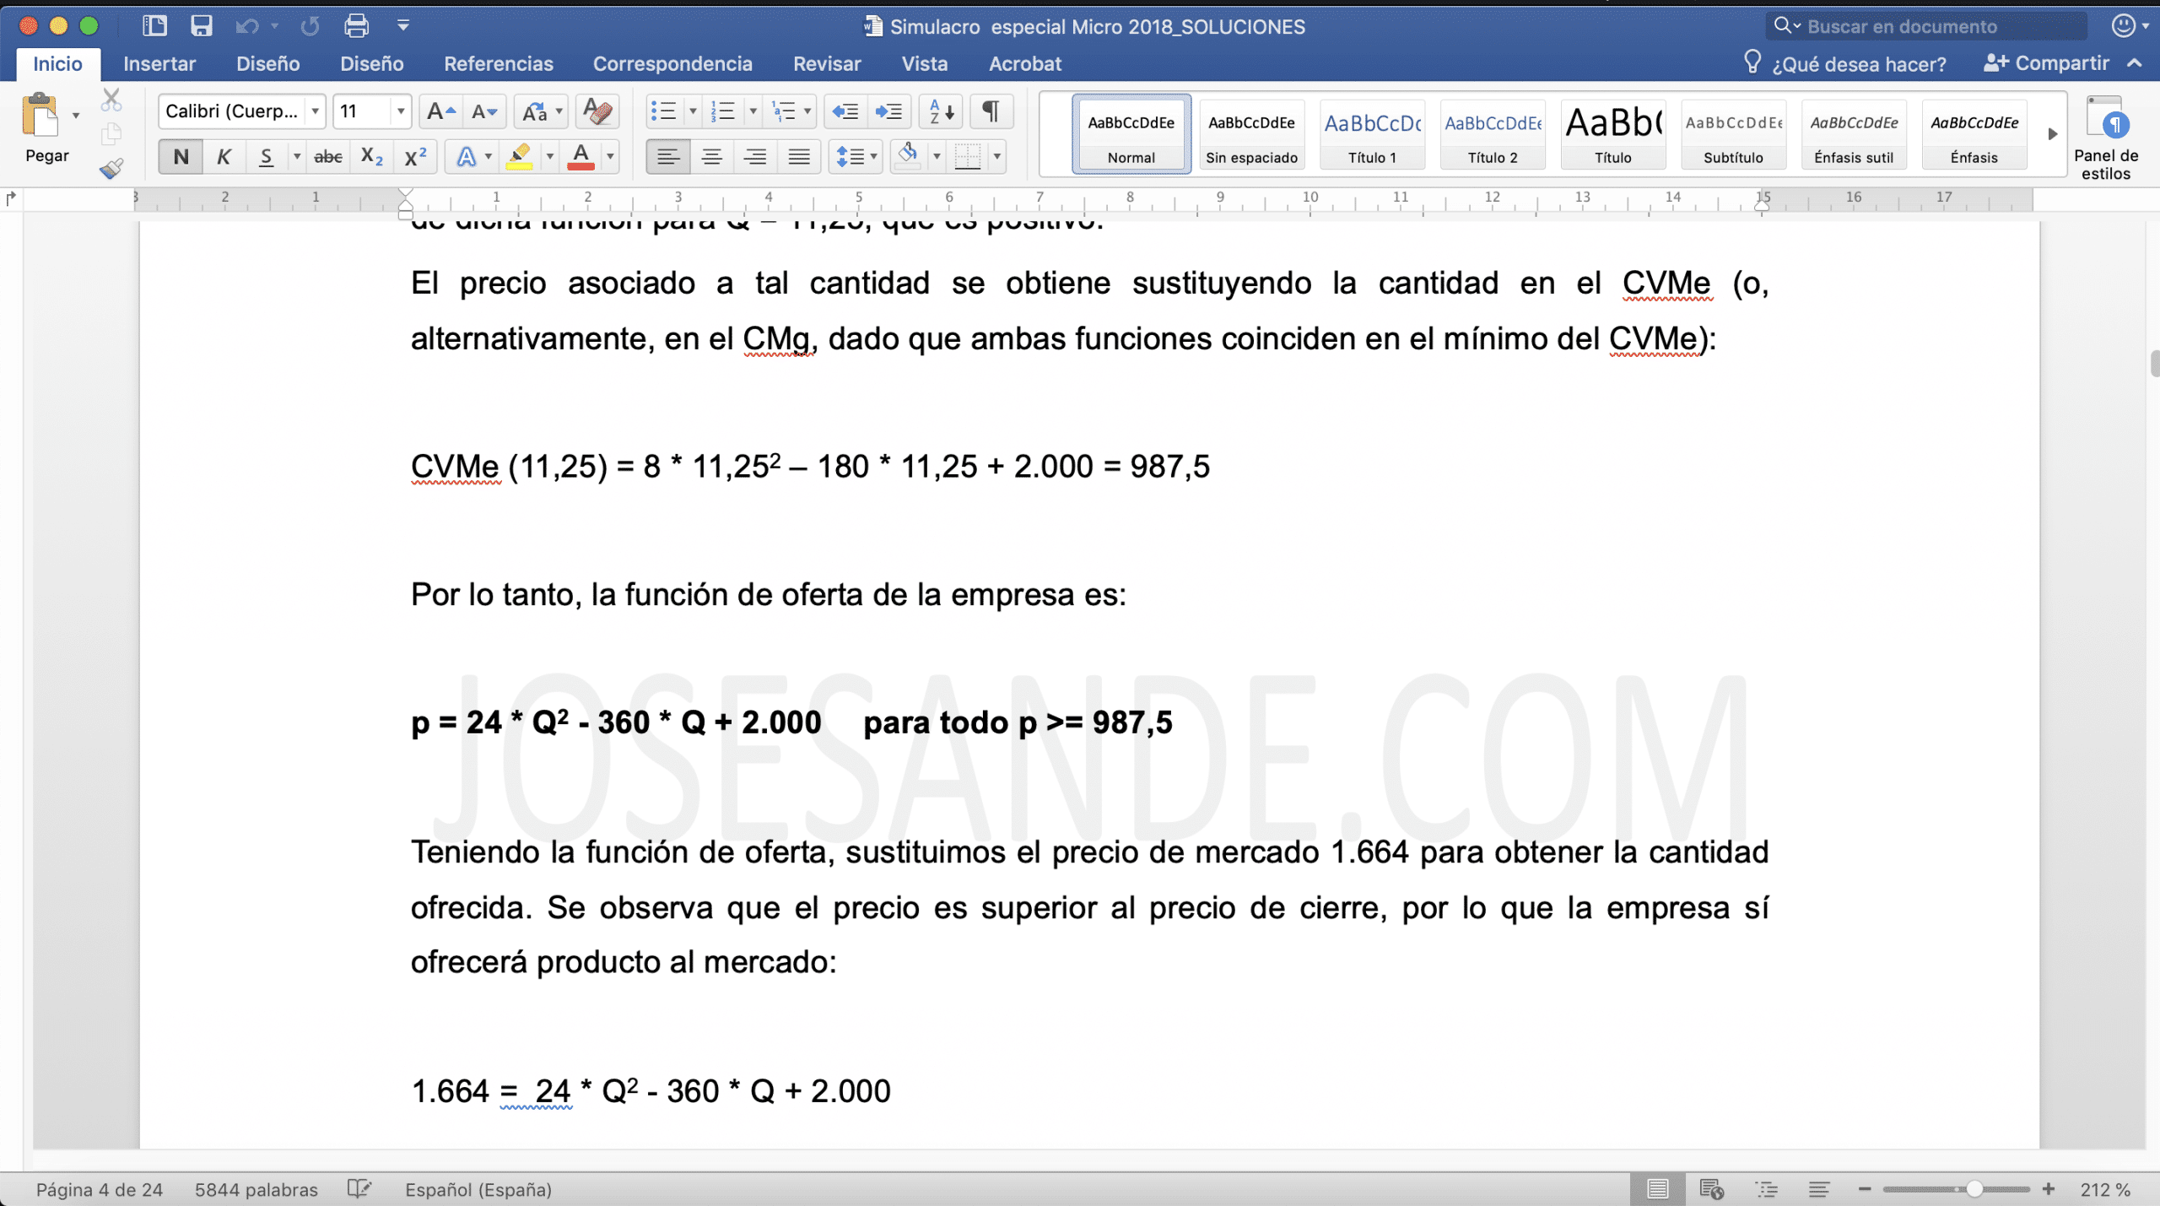2160x1206 pixels.
Task: Align text left
Action: (668, 157)
